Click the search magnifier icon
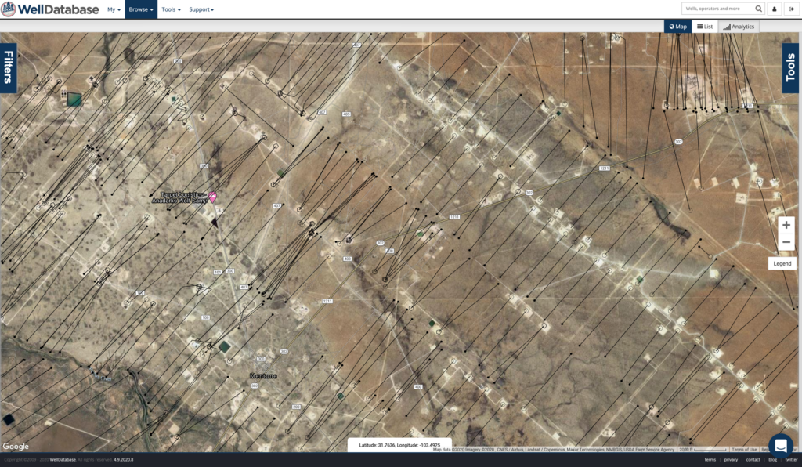 coord(758,9)
